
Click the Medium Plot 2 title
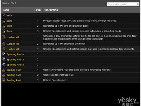click(9, 3)
